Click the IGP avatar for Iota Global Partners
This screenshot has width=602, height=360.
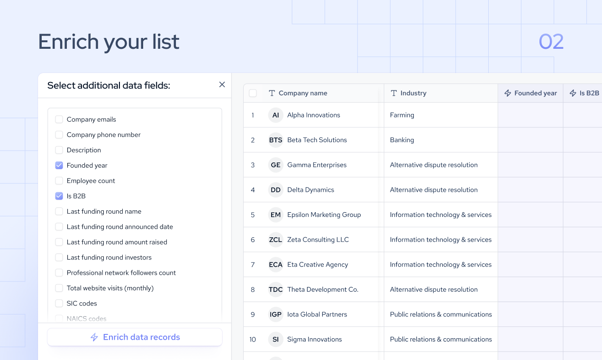coord(275,314)
